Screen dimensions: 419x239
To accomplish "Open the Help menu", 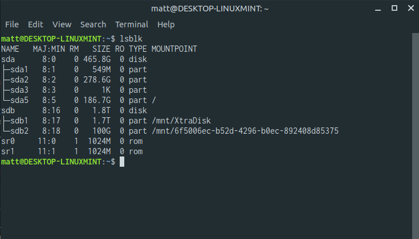I will [x=166, y=24].
